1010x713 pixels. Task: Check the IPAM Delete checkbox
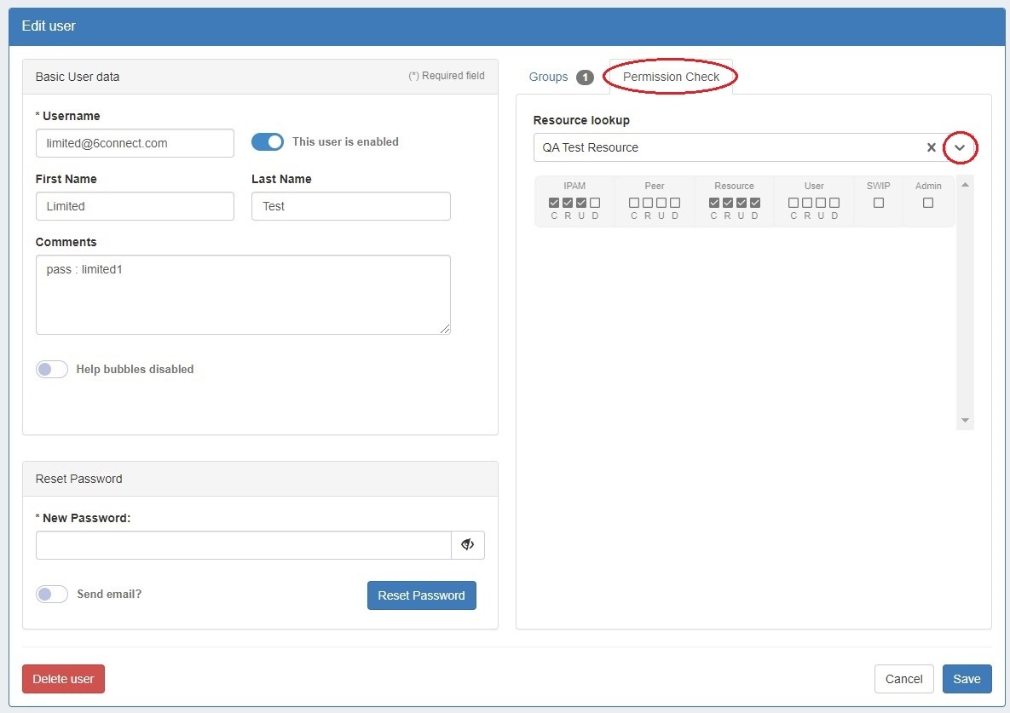click(595, 203)
